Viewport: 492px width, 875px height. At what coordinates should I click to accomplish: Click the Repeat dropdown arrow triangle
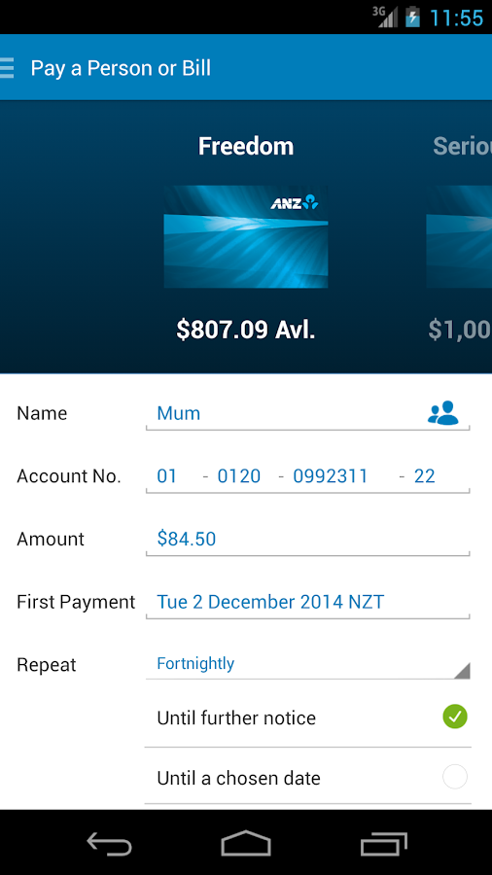point(461,670)
